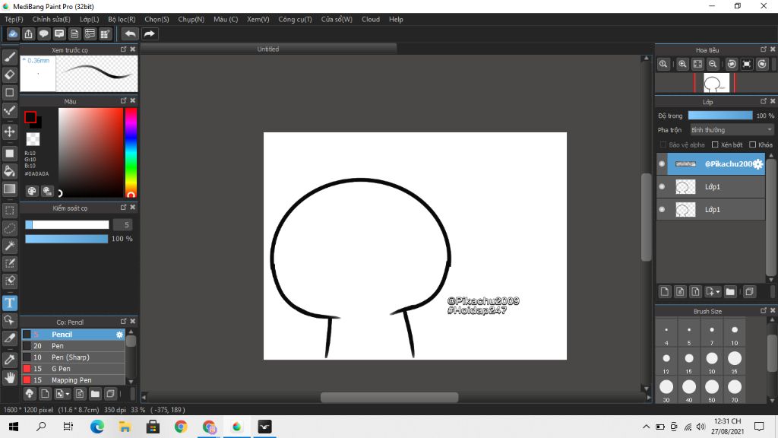Open the Bộ lọc(R) menu
Viewport: 778px width, 438px height.
(122, 19)
